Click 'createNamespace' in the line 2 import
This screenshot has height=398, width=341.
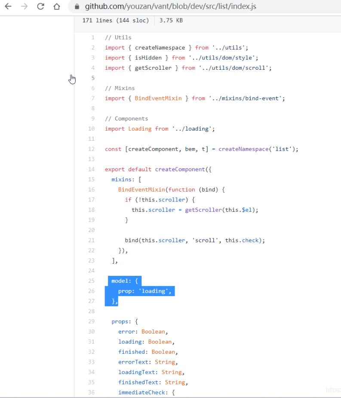[160, 48]
